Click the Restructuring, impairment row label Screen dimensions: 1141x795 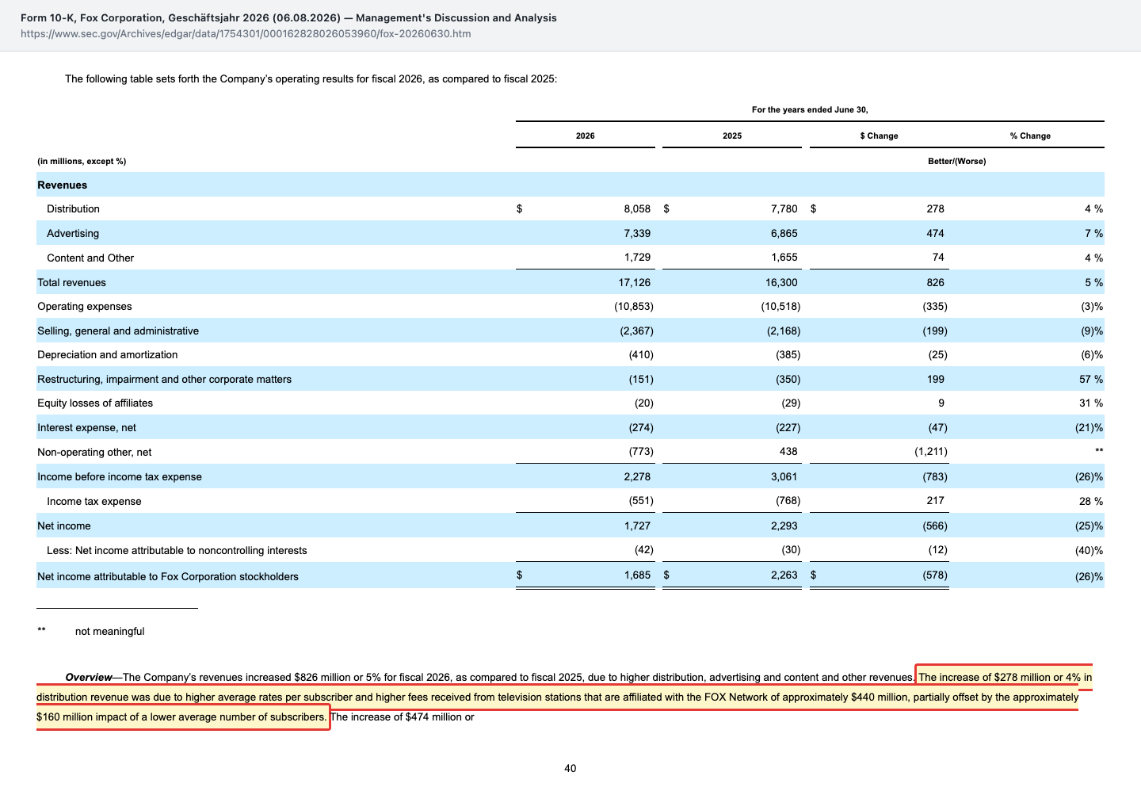[164, 380]
